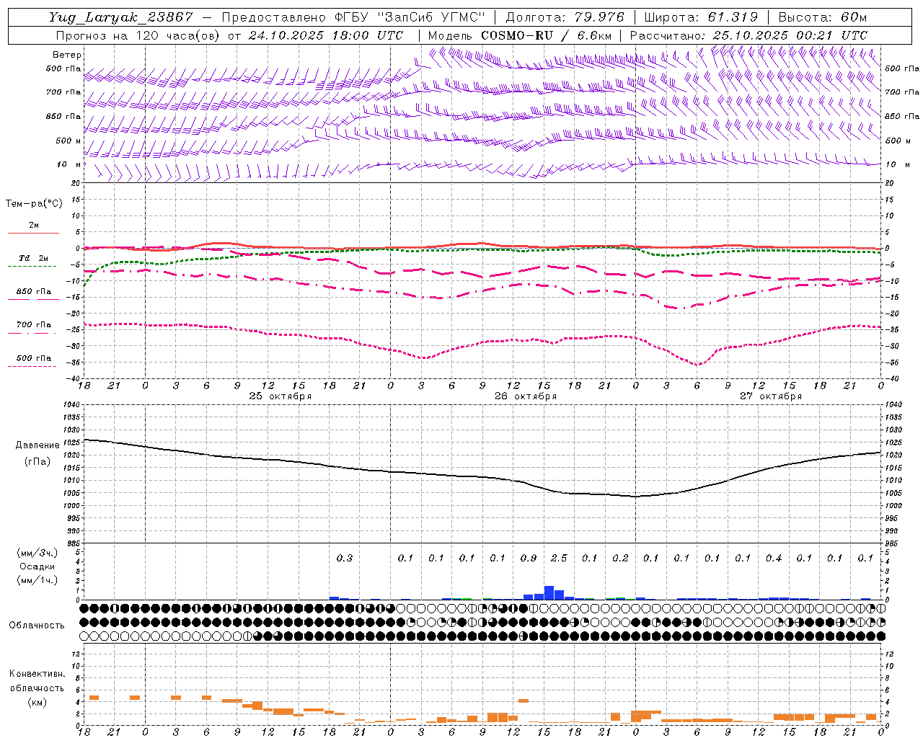Click the station name Yug_Laryak_23867
This screenshot has width=923, height=738.
point(121,17)
